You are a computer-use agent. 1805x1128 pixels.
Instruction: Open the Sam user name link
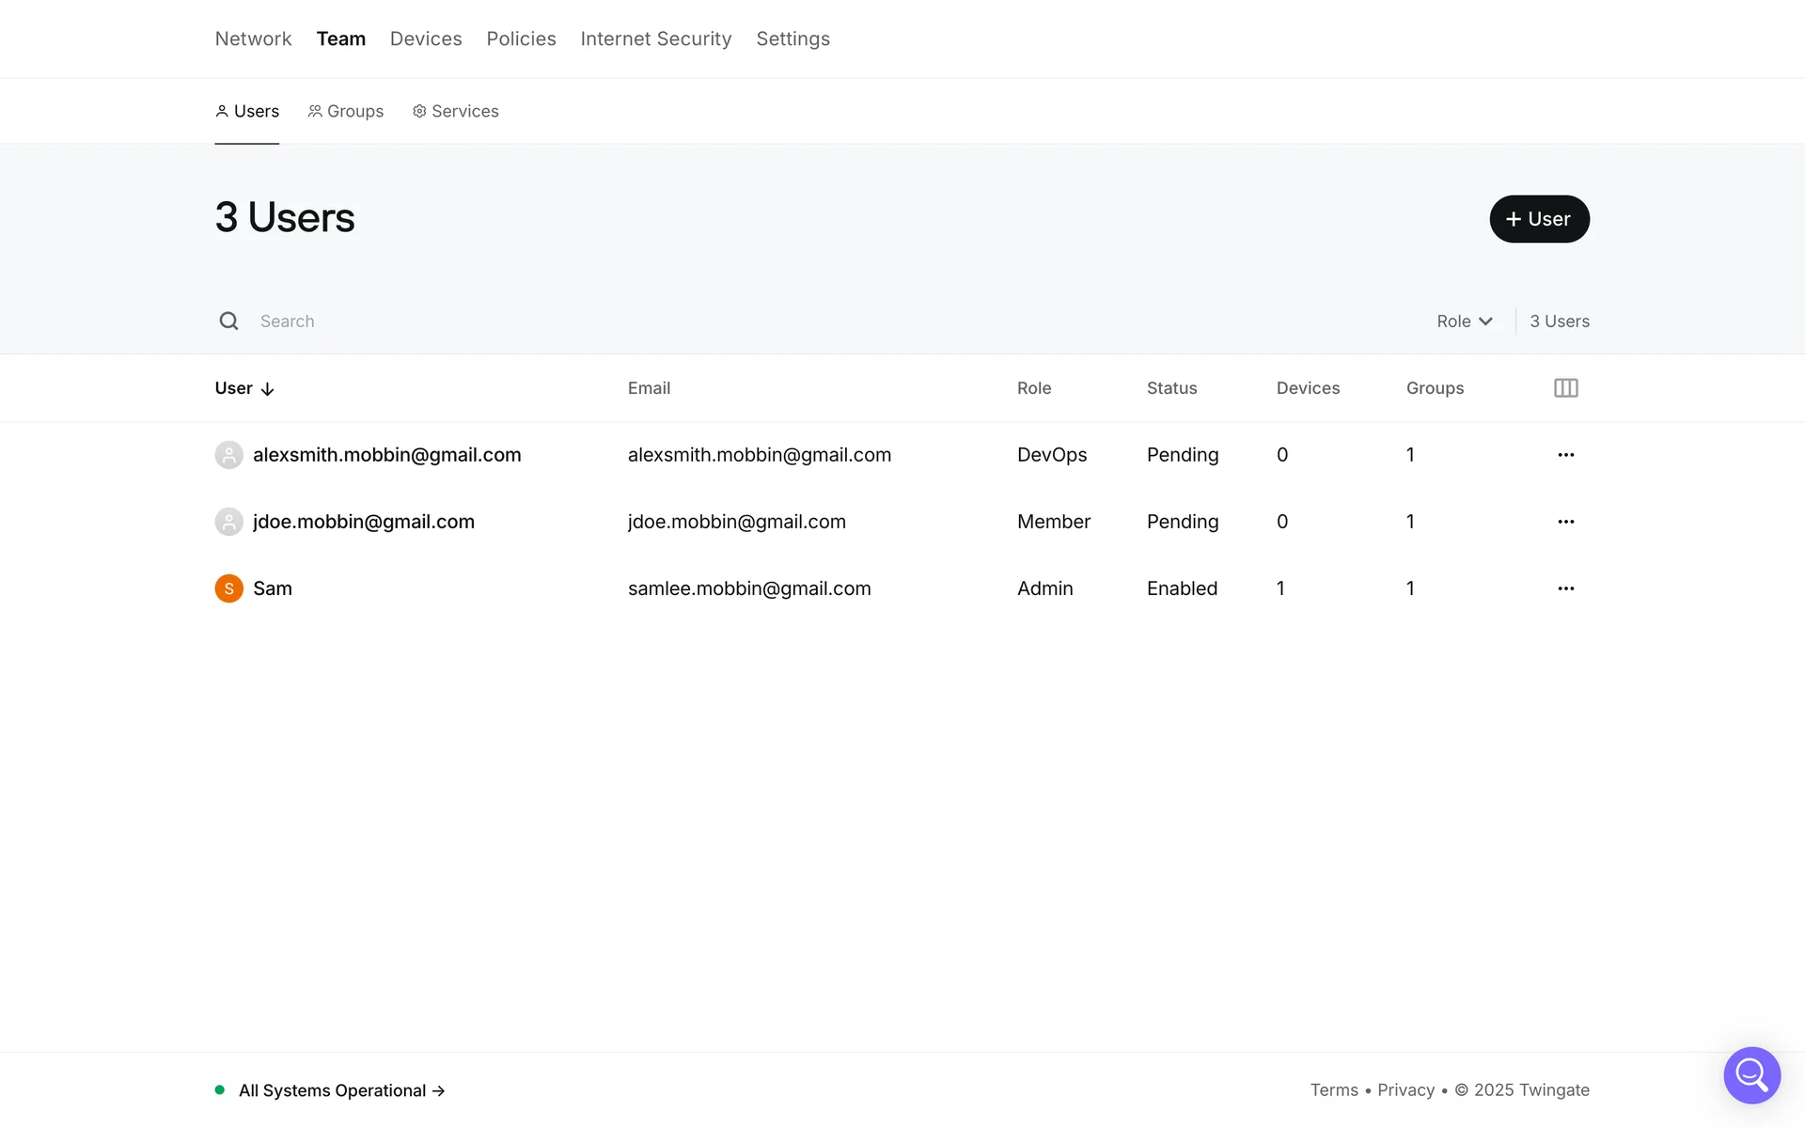[x=273, y=588]
